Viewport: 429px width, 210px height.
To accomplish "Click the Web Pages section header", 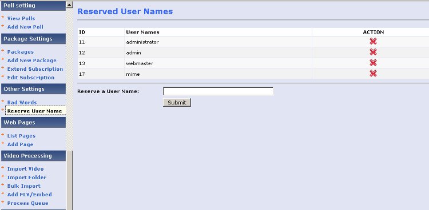I will tap(33, 123).
